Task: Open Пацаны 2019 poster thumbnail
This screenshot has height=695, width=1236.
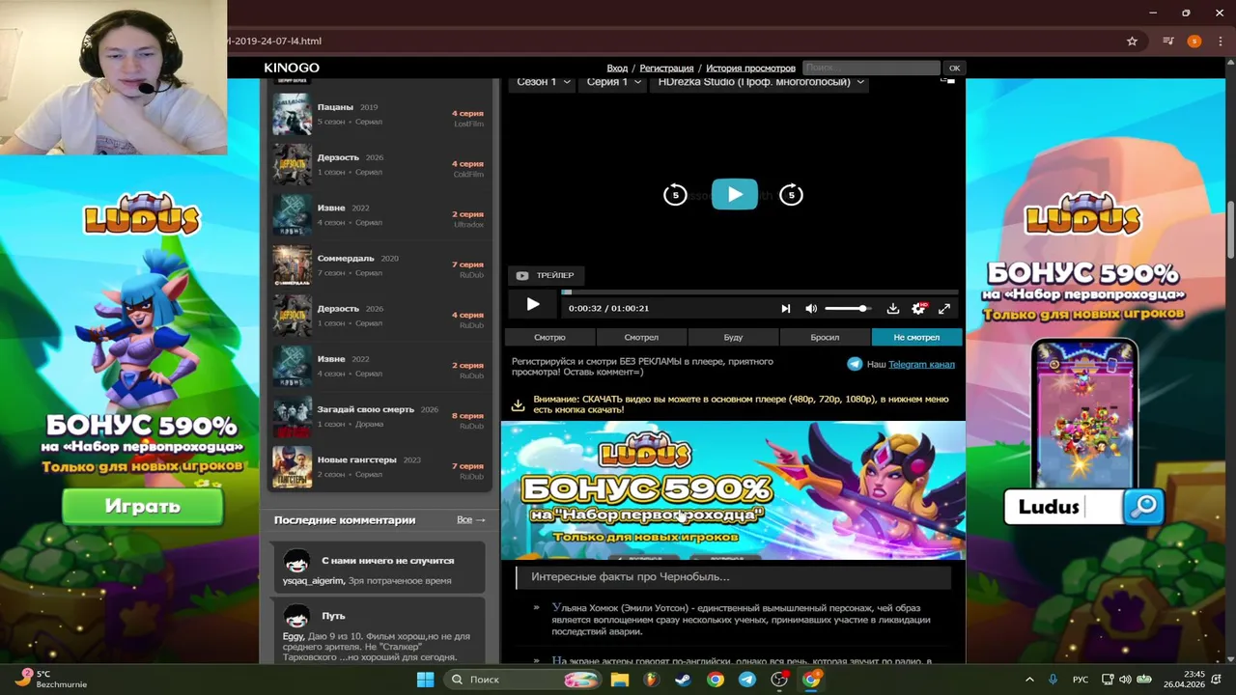Action: [x=292, y=114]
